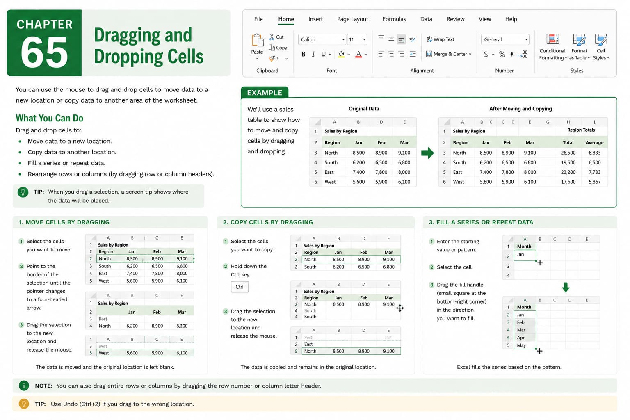The width and height of the screenshot is (630, 420).
Task: Expand the Format Painter arrow
Action: tap(286, 59)
